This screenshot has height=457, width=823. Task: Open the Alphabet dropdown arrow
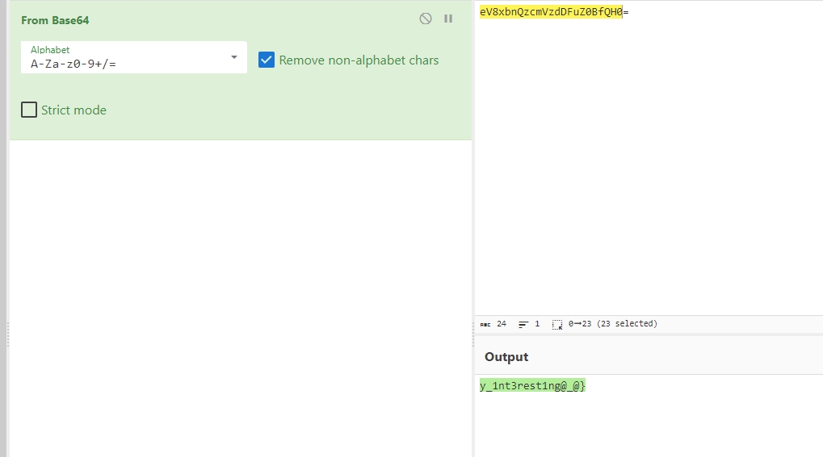coord(234,57)
